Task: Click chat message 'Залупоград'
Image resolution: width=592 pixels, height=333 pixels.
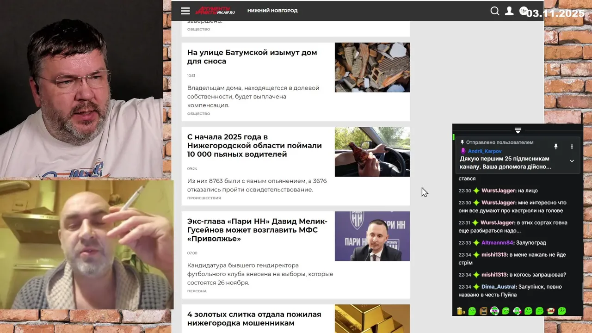Action: tap(532, 243)
